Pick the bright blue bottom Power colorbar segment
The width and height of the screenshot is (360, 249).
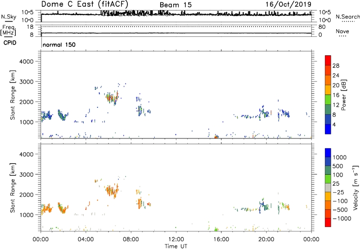coord(328,129)
